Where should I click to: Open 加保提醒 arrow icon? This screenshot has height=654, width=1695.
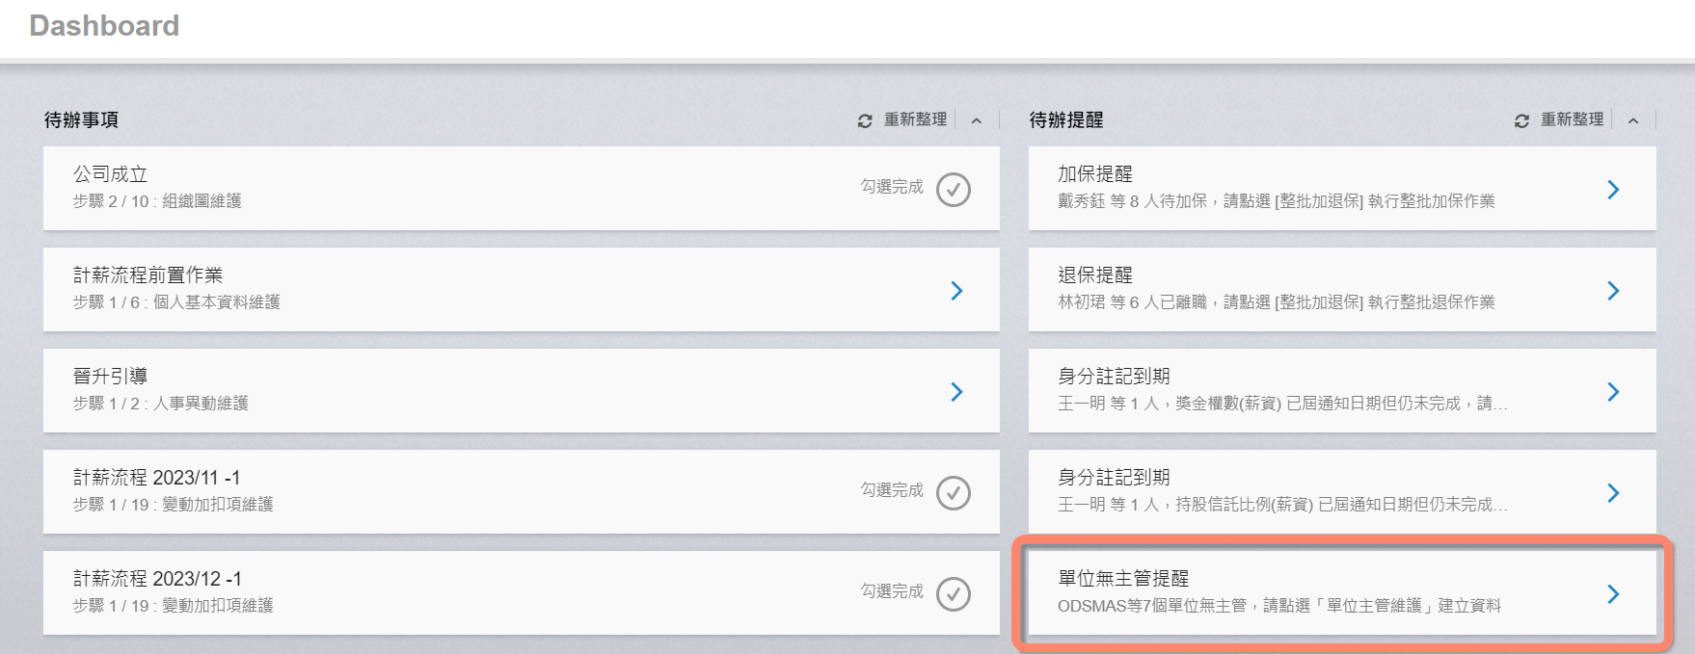tap(1613, 190)
